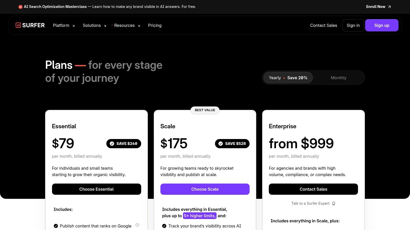Click the play icon beside Publish content
The height and width of the screenshot is (230, 410).
point(137,225)
